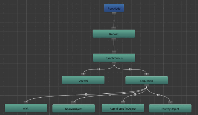The height and width of the screenshot is (115, 198).
Task: Click edge handle on Synchronous-to-LookAt connection
Action: tap(99, 69)
